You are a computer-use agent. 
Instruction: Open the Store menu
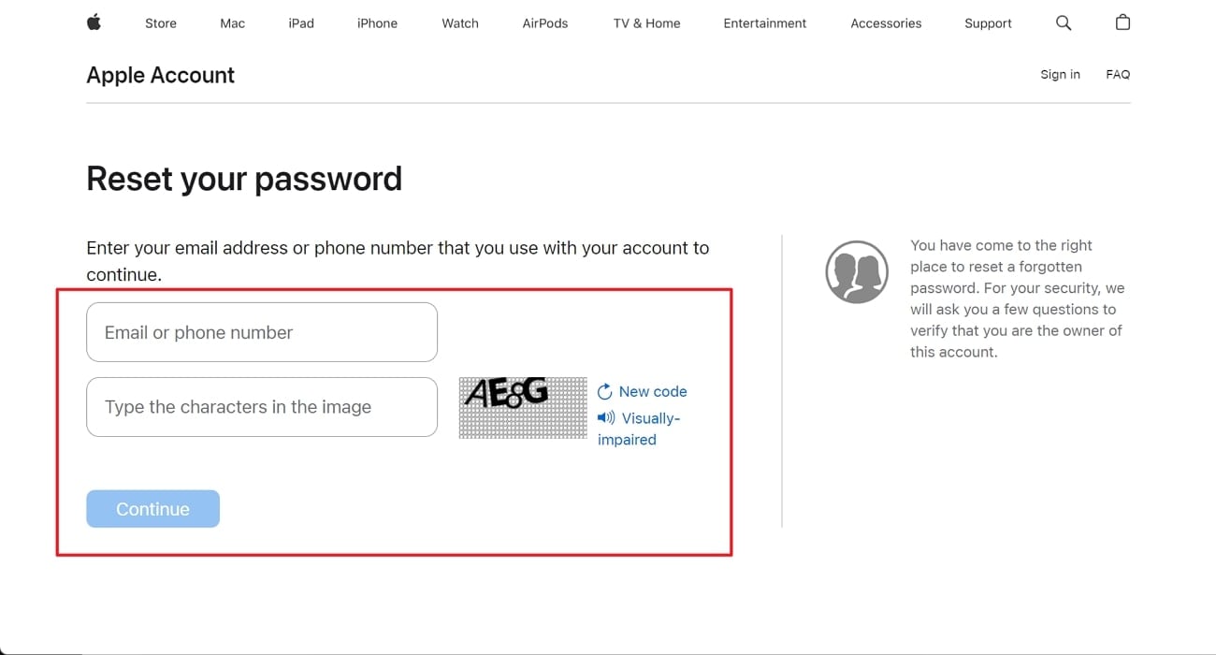[x=161, y=23]
